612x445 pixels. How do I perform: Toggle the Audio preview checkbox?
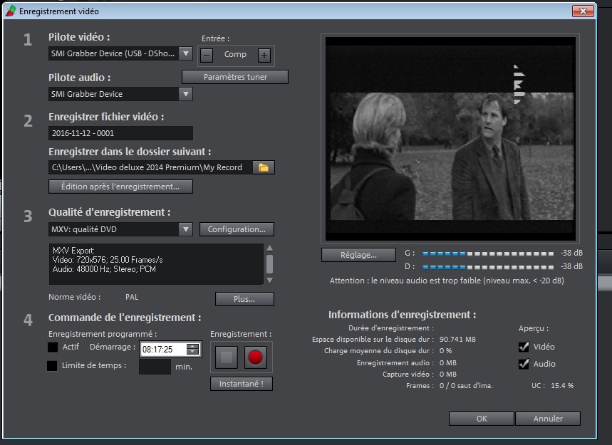coord(524,364)
